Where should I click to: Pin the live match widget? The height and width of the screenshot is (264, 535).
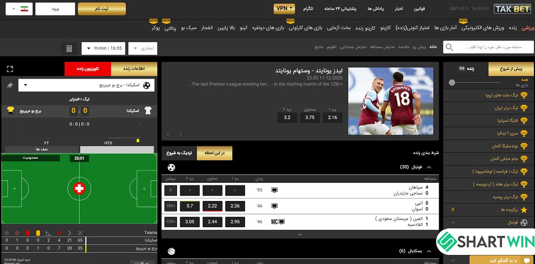pos(10,86)
